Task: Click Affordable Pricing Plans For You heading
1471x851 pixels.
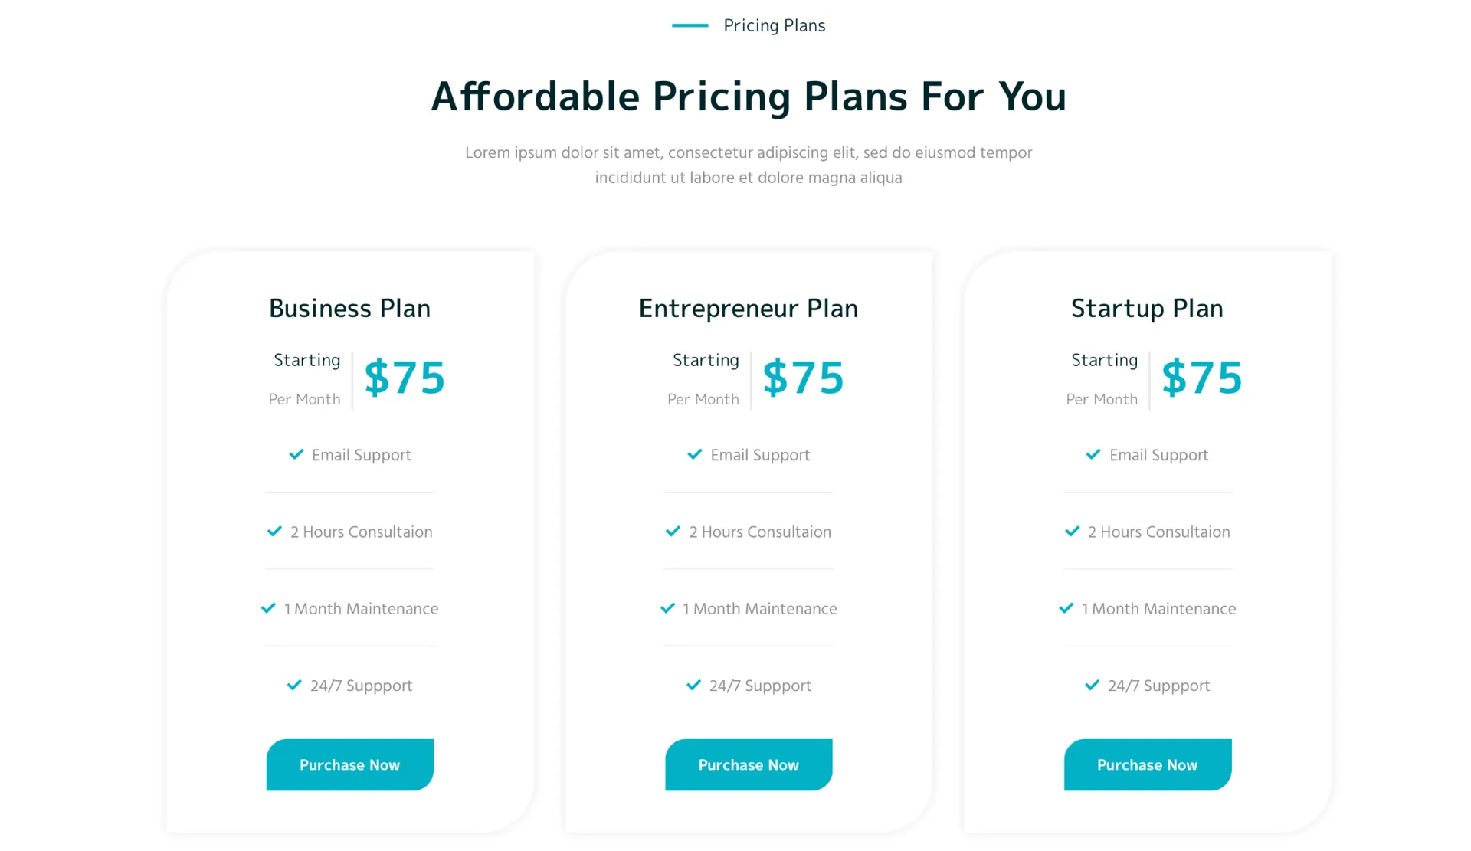Action: click(x=749, y=97)
